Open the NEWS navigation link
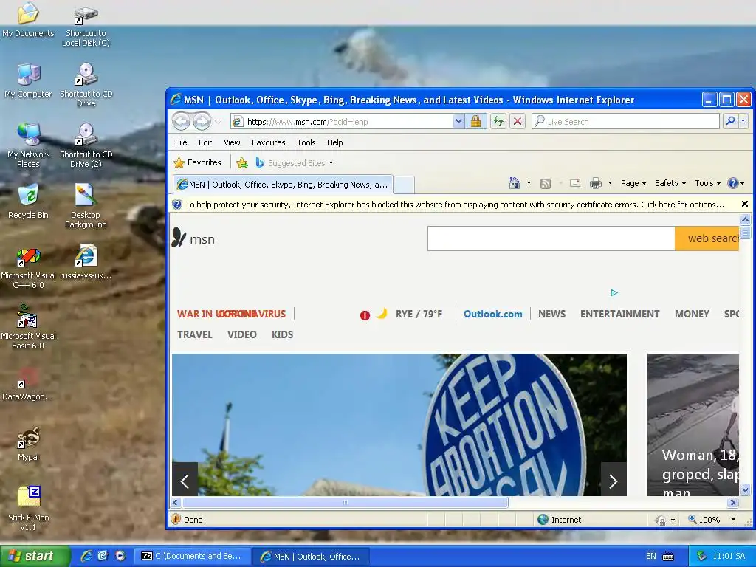This screenshot has width=756, height=567. coord(551,314)
